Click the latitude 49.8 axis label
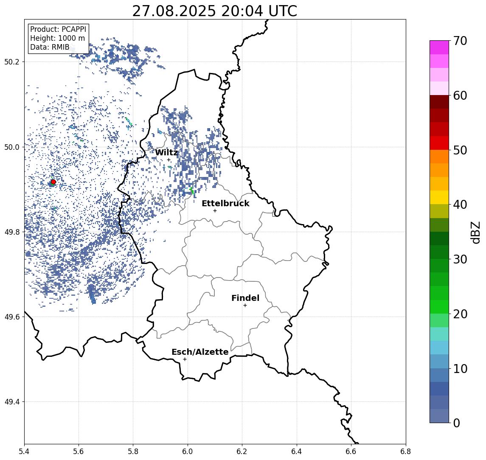 (12, 232)
